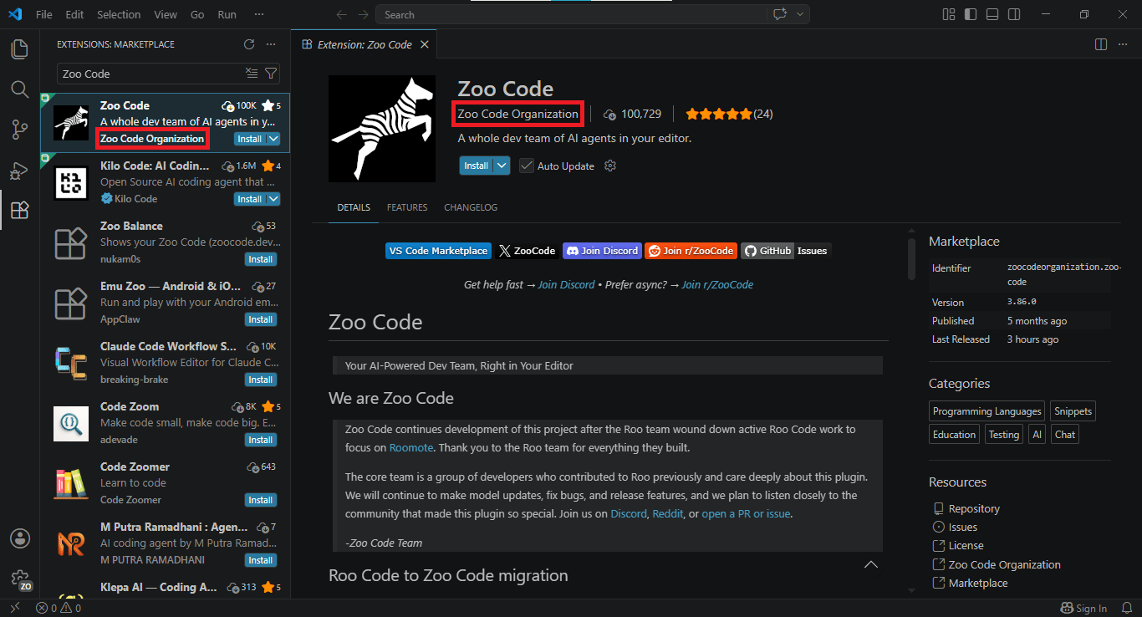Image resolution: width=1142 pixels, height=617 pixels.
Task: Split the editor to the right
Action: tap(1101, 44)
